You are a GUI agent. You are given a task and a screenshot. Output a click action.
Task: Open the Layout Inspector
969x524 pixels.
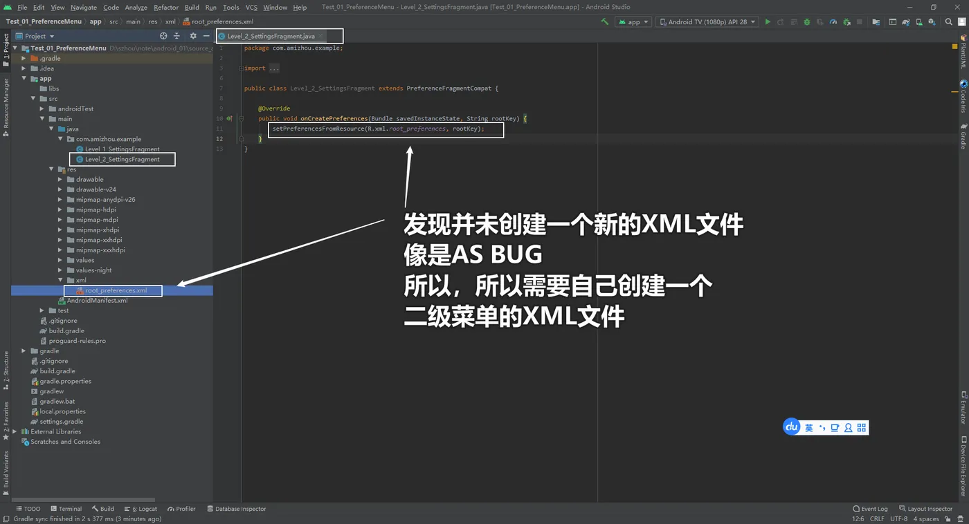[926, 509]
